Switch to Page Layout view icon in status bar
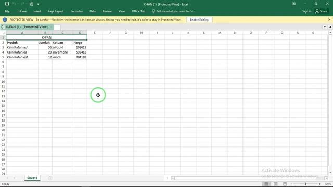The height and width of the screenshot is (187, 333). click(275, 184)
